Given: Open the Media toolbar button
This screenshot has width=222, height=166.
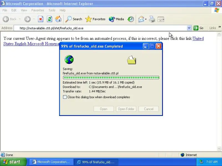Looking at the screenshot, I should (x=116, y=19).
